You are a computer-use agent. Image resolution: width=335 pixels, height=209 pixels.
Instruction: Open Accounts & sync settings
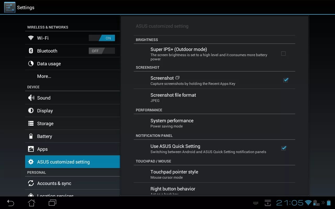[72, 183]
